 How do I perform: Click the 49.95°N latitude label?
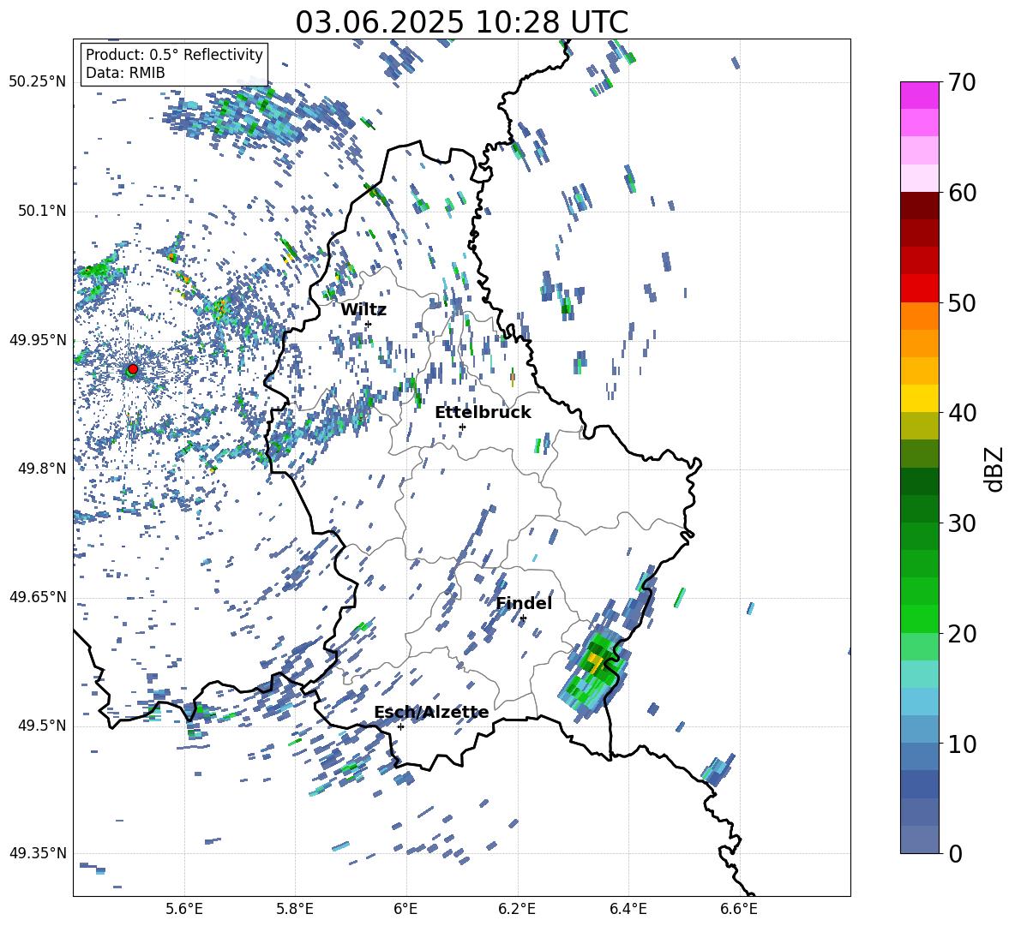(x=38, y=340)
